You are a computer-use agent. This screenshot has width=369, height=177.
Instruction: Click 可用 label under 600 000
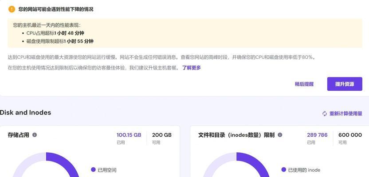[x=342, y=142]
